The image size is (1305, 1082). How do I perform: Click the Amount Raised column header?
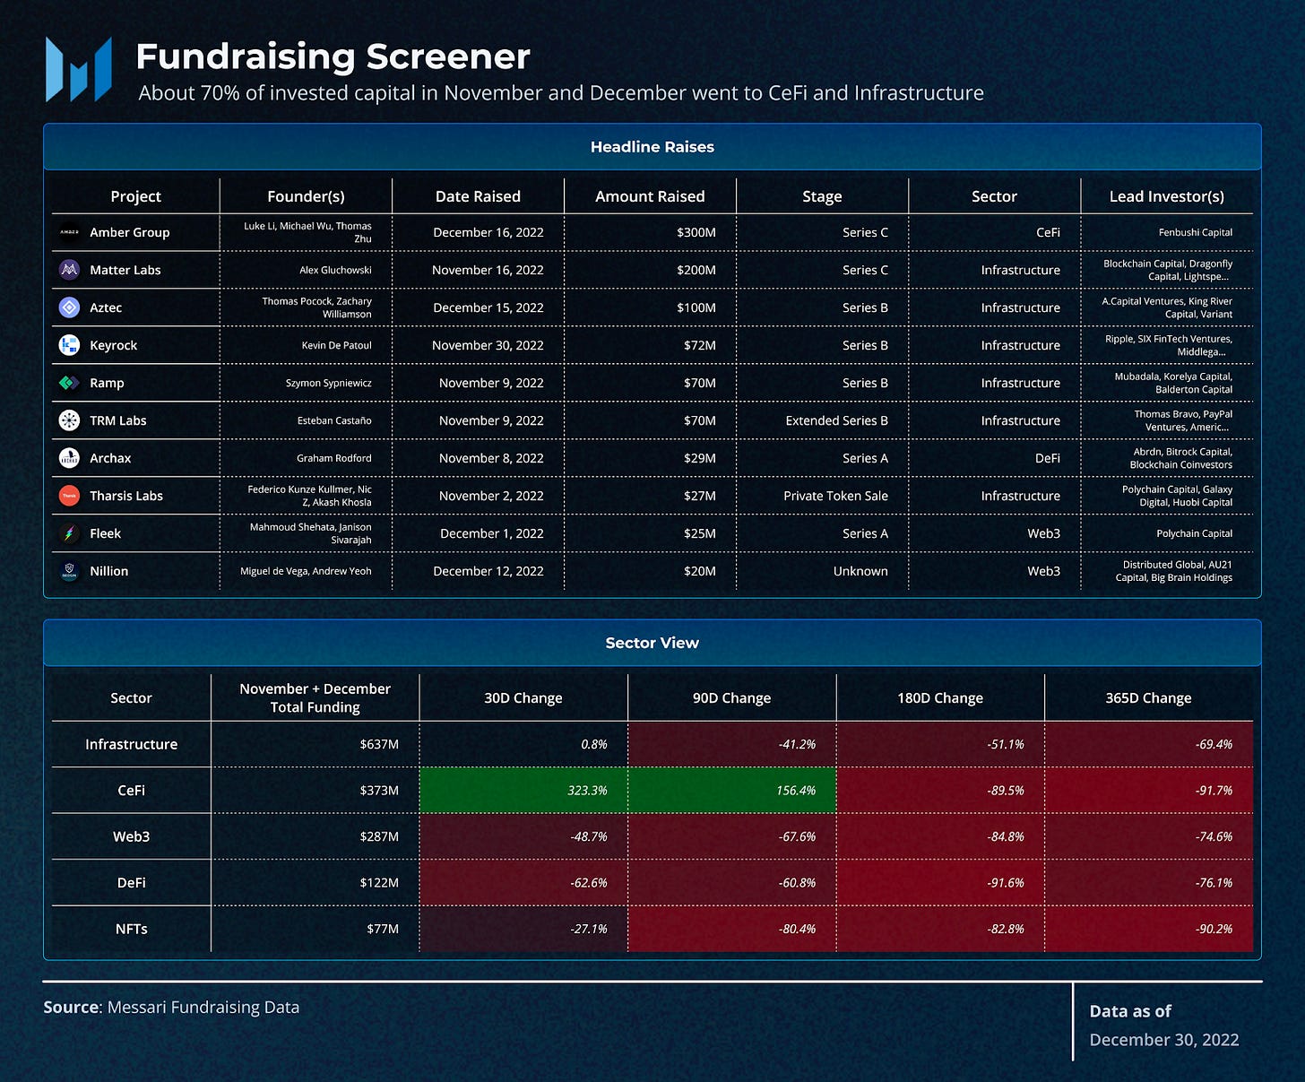650,196
